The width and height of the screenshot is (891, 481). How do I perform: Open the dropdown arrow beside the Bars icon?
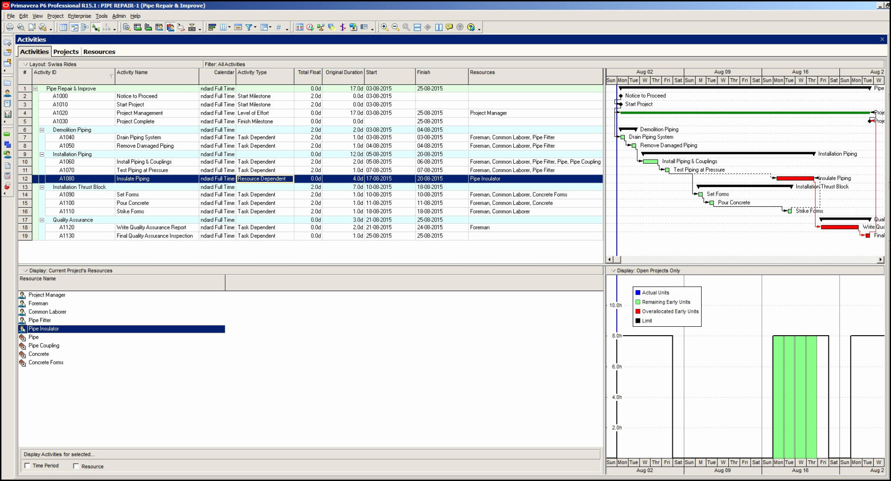click(x=229, y=28)
